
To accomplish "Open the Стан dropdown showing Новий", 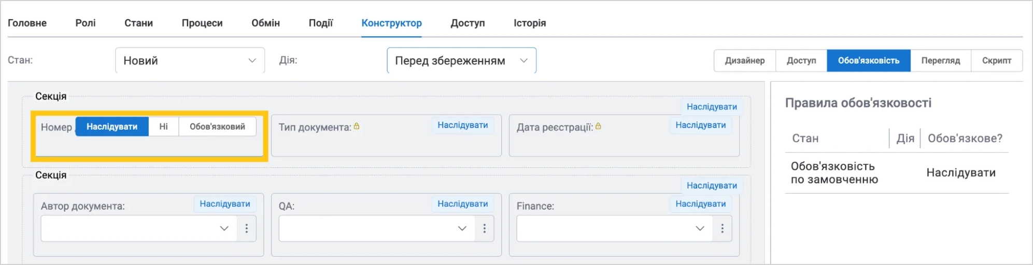I will click(190, 60).
